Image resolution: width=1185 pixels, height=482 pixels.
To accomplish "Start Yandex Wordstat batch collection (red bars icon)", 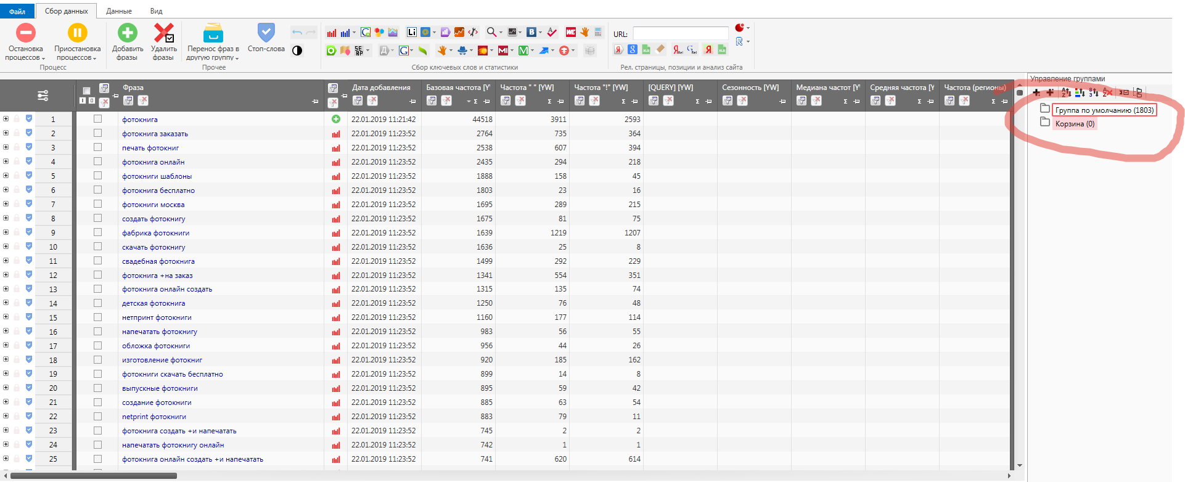I will (x=332, y=33).
